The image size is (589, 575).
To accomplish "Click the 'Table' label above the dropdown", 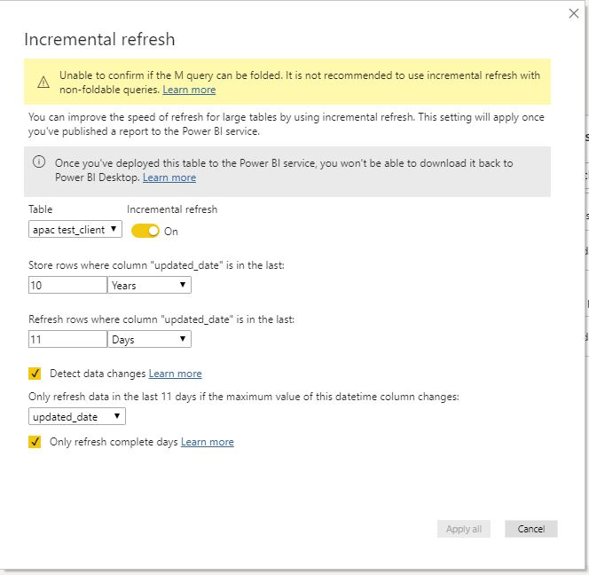I will pyautogui.click(x=41, y=209).
